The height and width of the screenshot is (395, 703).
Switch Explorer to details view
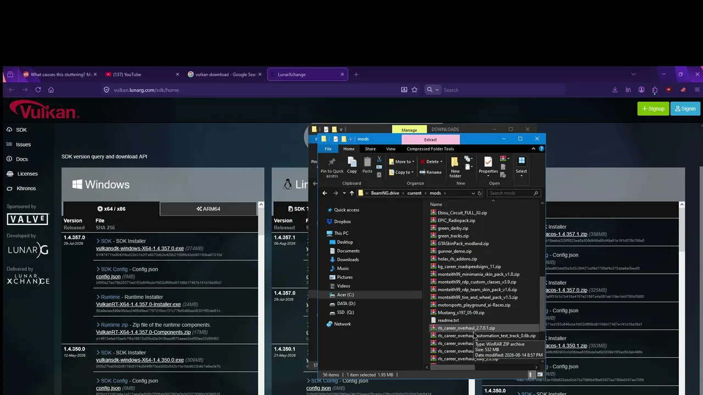[531, 375]
